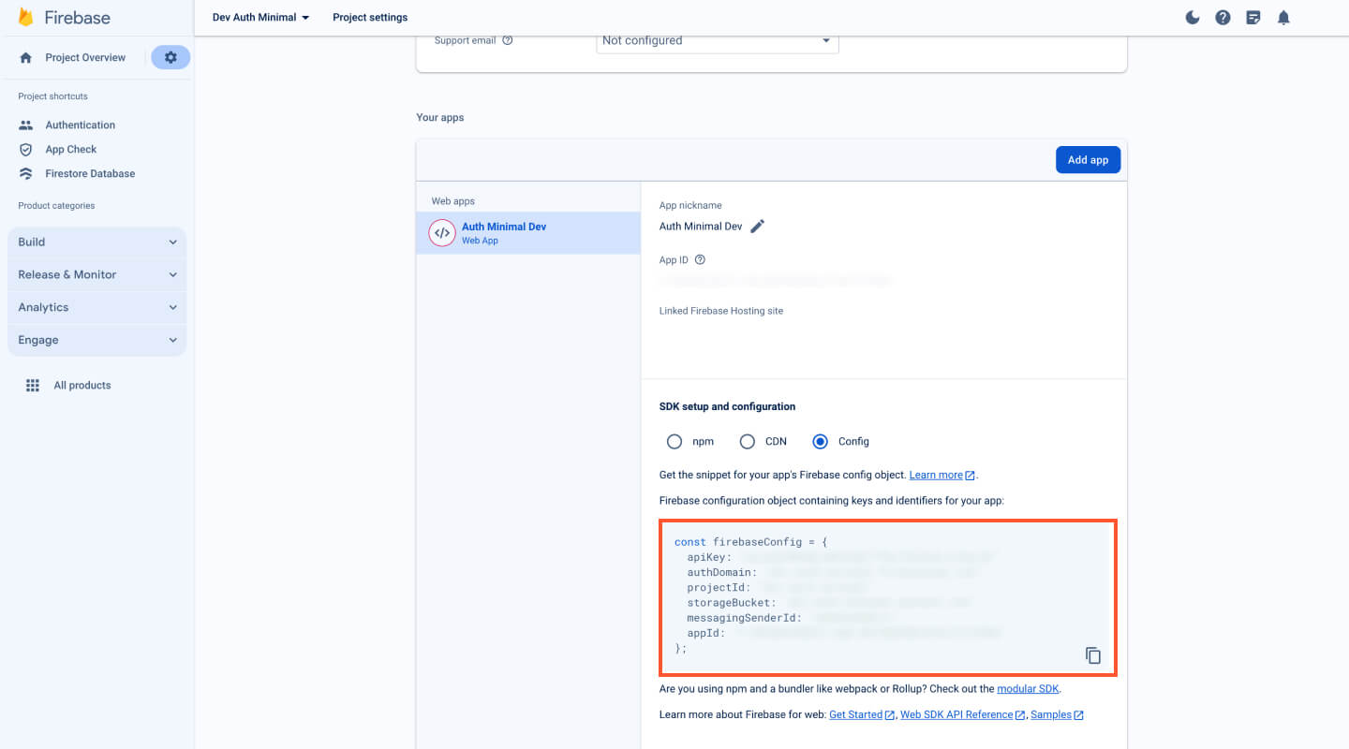Click the 'Project shortcuts' label

[52, 96]
